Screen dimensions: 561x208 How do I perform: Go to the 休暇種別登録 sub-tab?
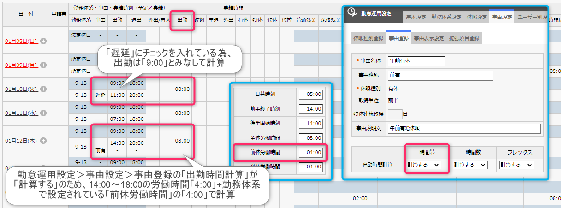pyautogui.click(x=368, y=38)
